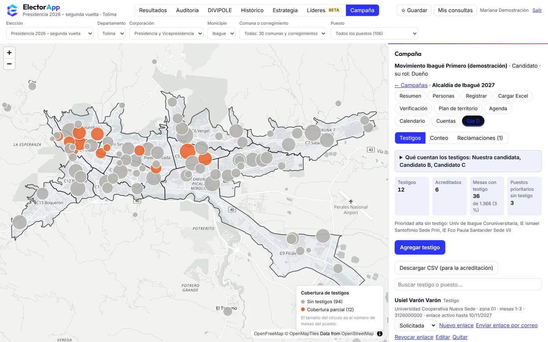548x342 pixels.
Task: Open Mis consultas
Action: click(455, 10)
